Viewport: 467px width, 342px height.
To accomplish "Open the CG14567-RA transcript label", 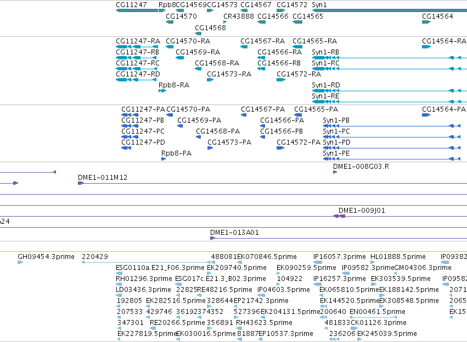I will point(262,41).
